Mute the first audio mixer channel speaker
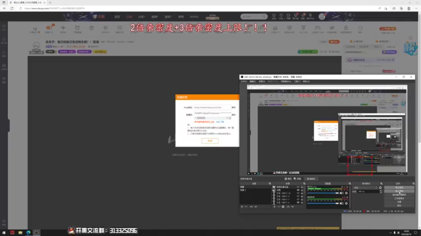Viewport: 421px width, 236px height. (341, 193)
